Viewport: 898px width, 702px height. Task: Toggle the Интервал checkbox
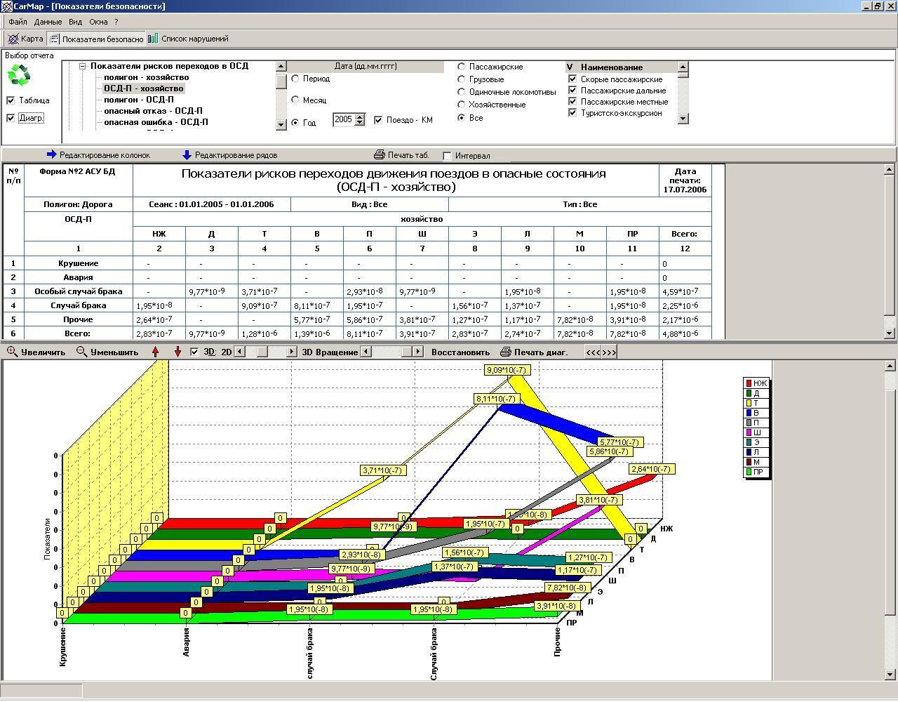click(447, 156)
